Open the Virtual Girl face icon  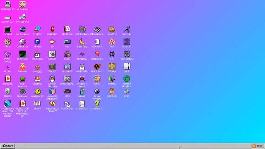pyautogui.click(x=22, y=5)
